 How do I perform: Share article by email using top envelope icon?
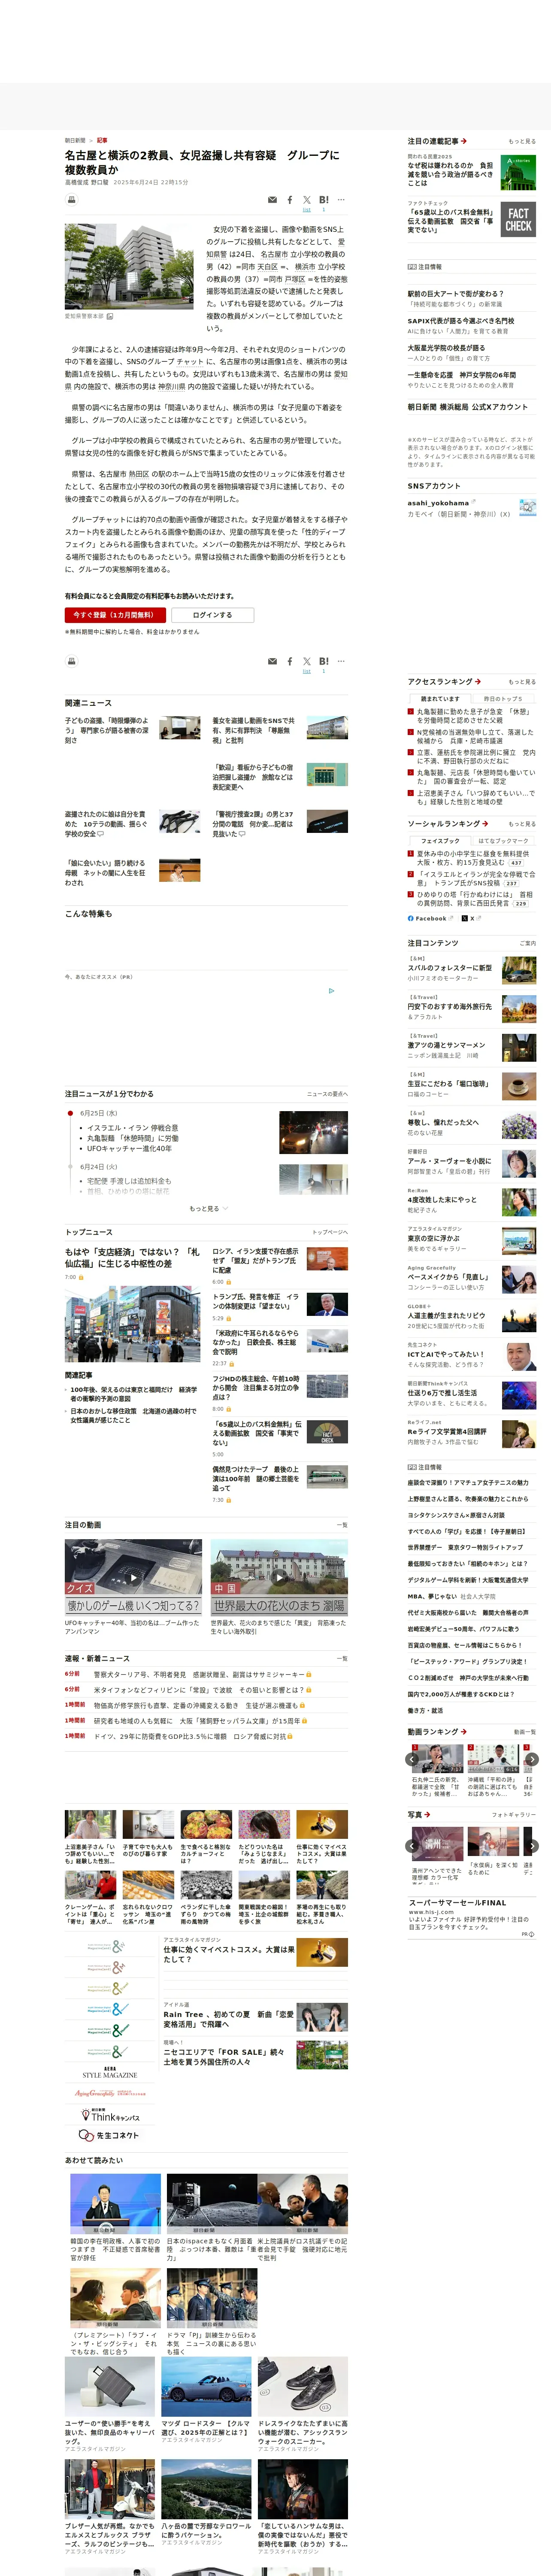(272, 200)
